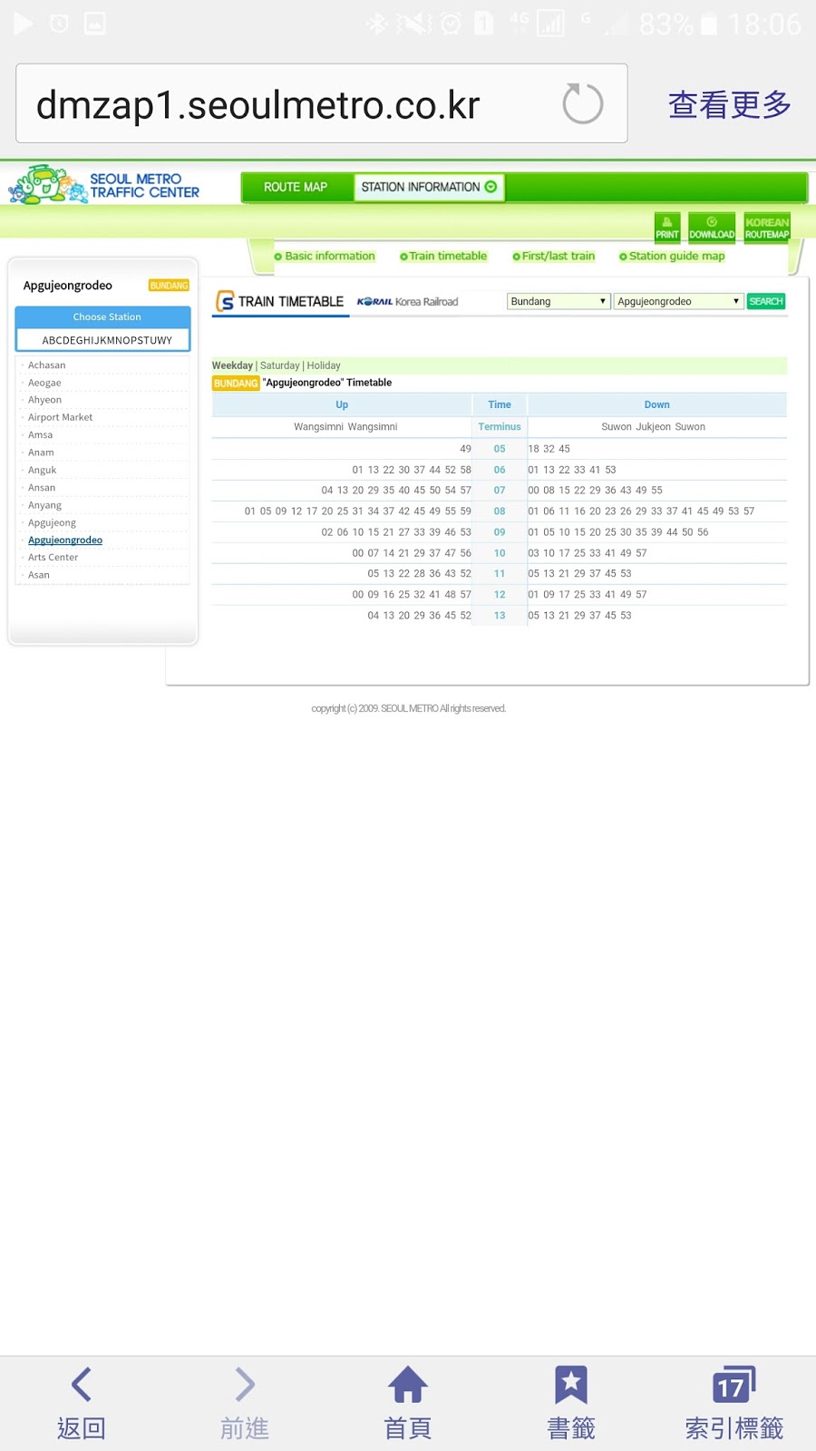Select the Holiday timetable

(324, 365)
